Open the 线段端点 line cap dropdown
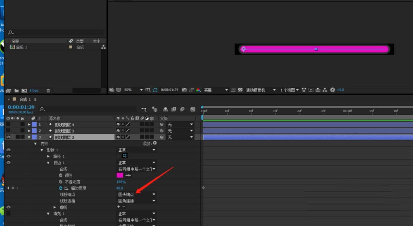 [x=136, y=194]
